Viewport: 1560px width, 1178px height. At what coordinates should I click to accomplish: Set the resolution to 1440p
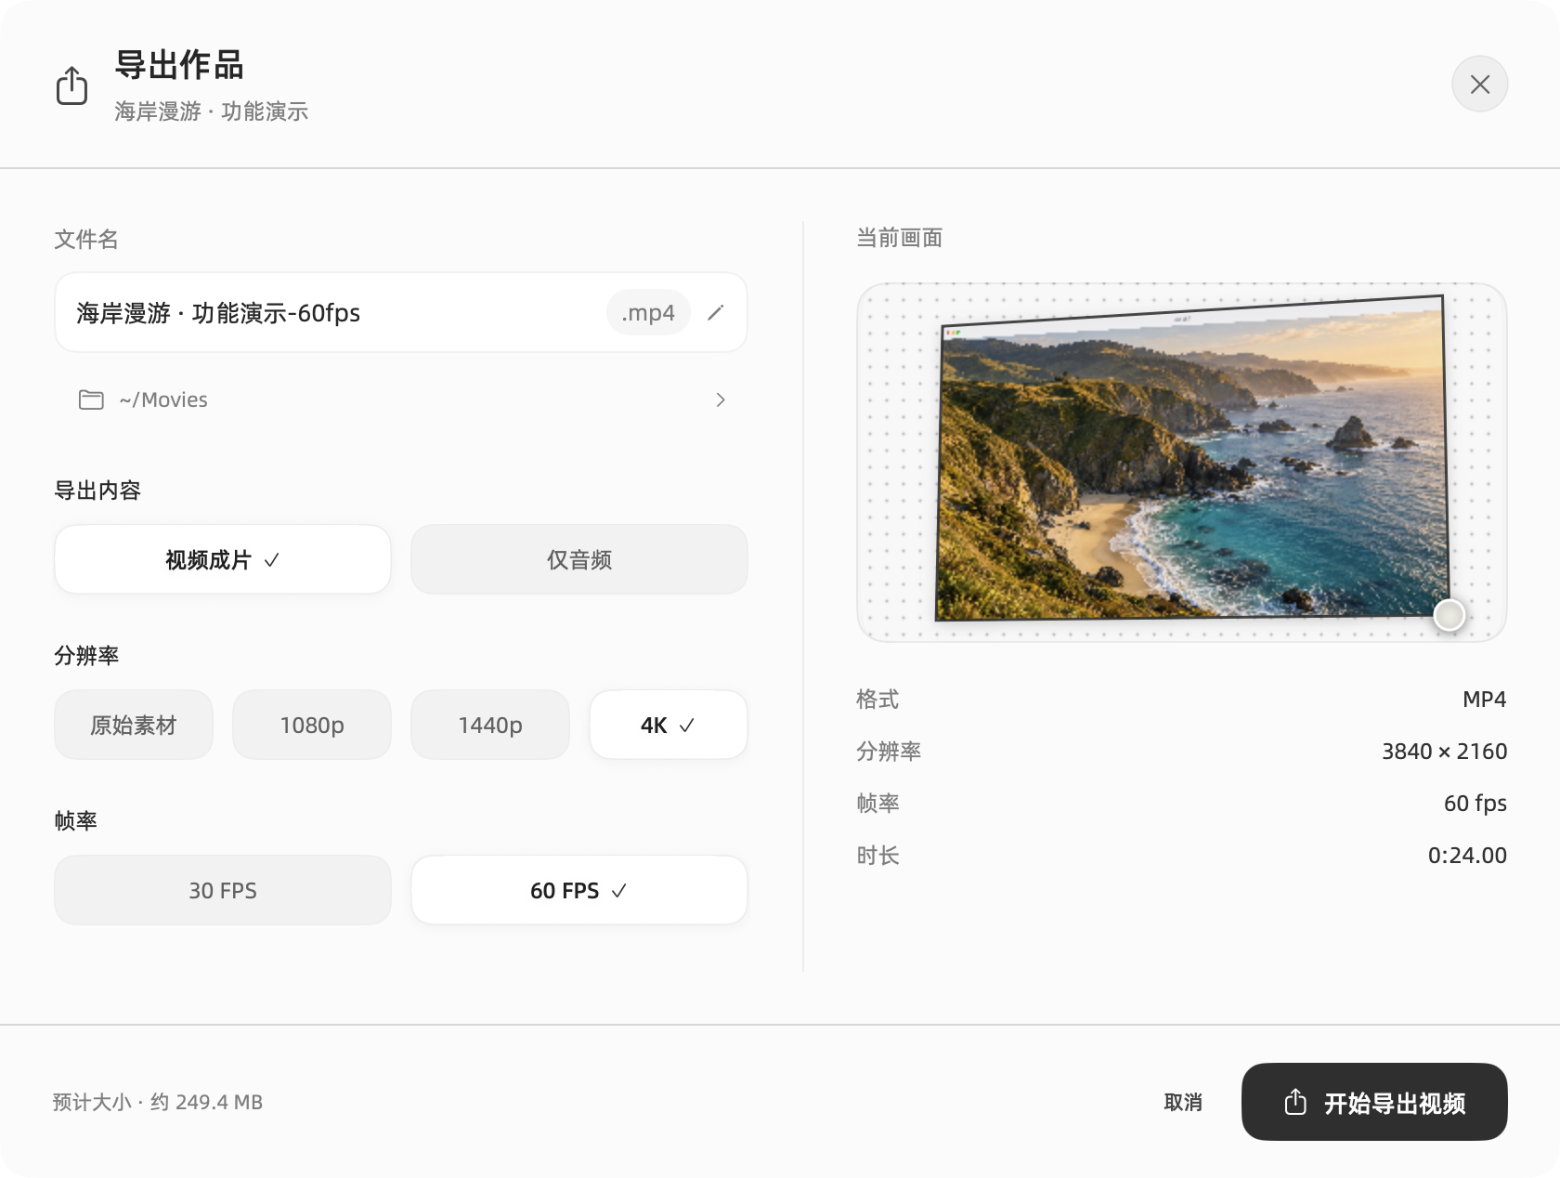(490, 725)
